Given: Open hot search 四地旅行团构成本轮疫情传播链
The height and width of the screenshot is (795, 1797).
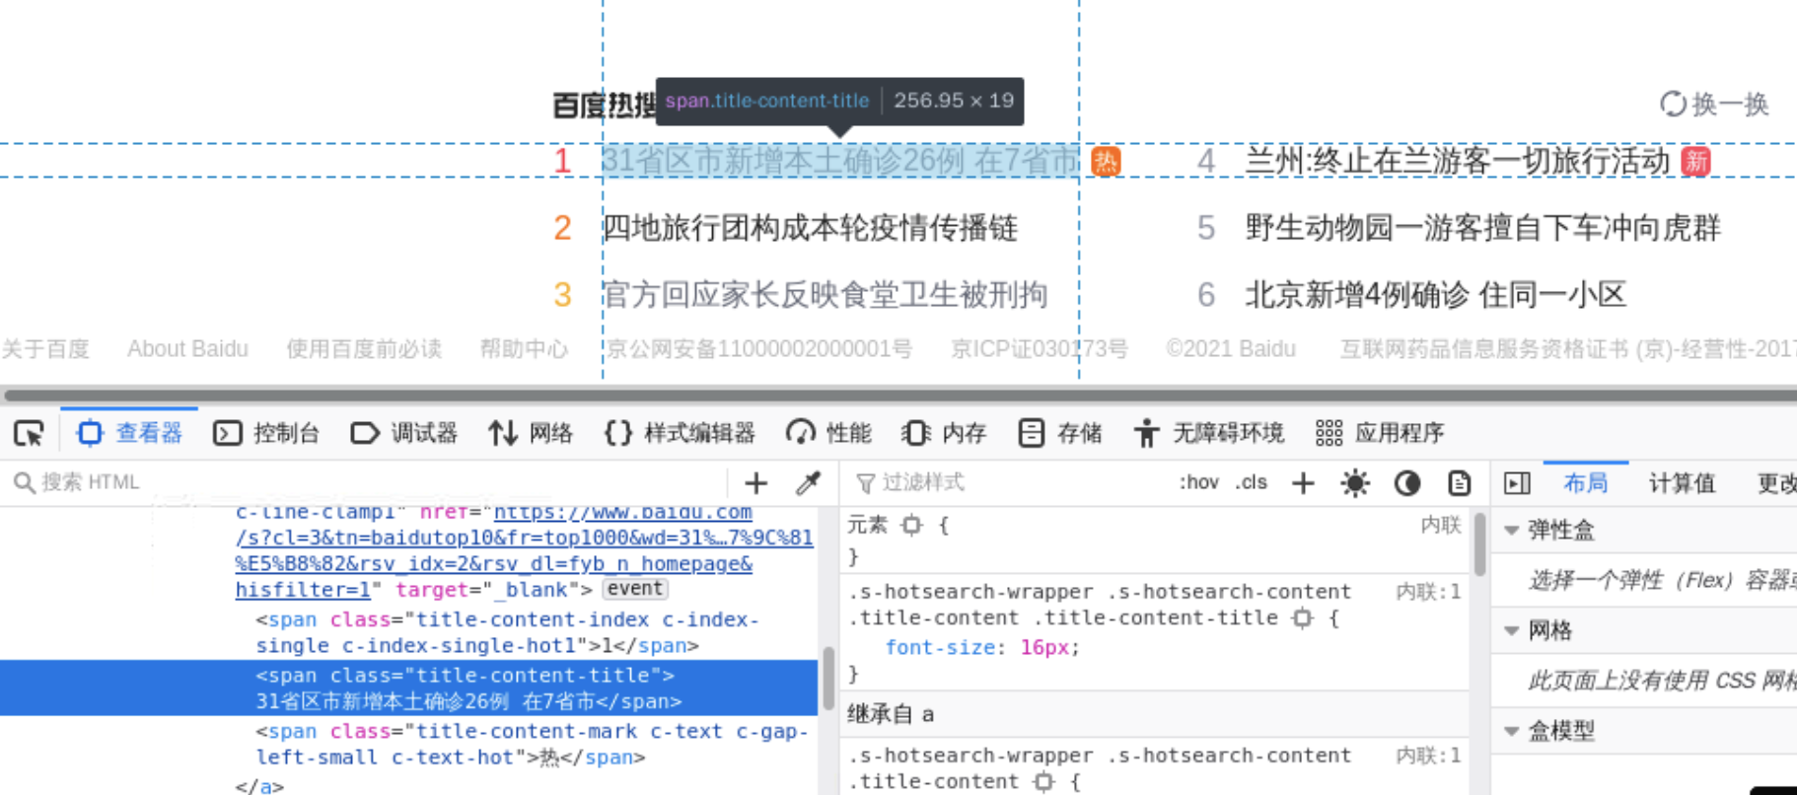Looking at the screenshot, I should point(810,228).
